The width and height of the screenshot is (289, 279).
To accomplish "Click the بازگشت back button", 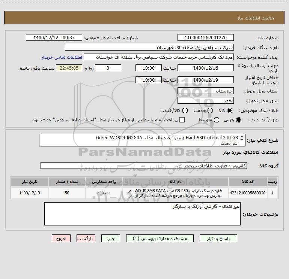I will pyautogui.click(x=86, y=239).
